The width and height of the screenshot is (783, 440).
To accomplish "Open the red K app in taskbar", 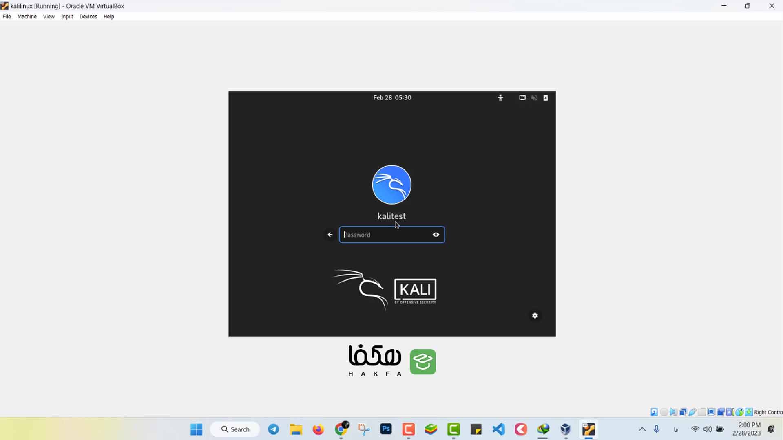I will pos(521,429).
